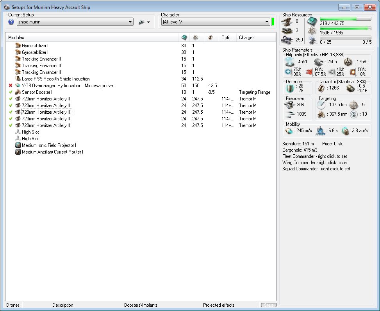
Task: Click the CPU usage bar 319 / 443.75
Action: click(345, 19)
